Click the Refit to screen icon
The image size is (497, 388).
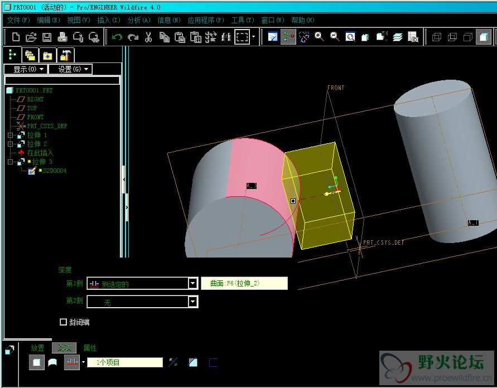[350, 37]
